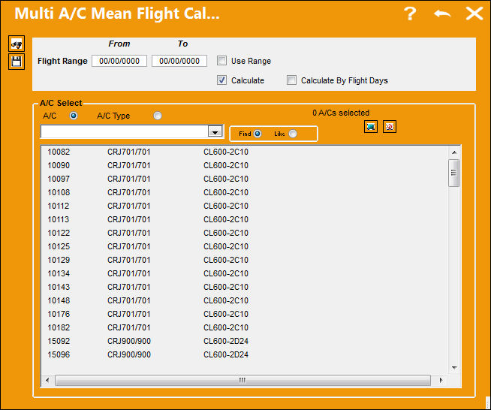
Task: Click the A/C search text field
Action: 125,131
